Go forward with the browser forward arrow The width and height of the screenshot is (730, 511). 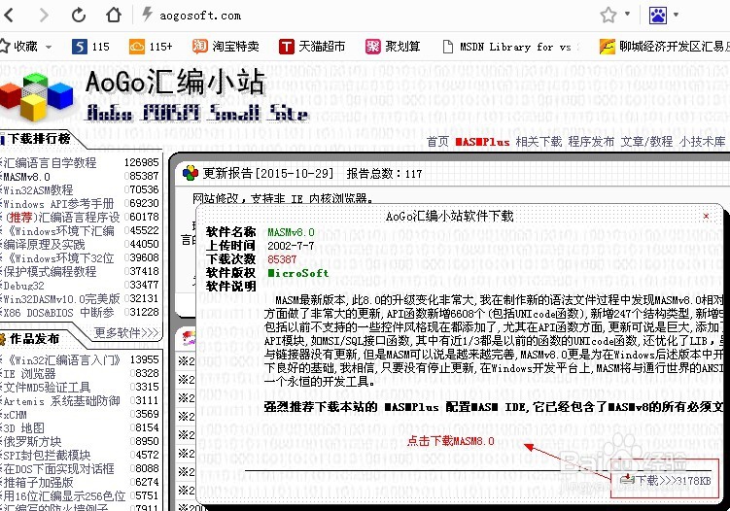click(x=44, y=15)
